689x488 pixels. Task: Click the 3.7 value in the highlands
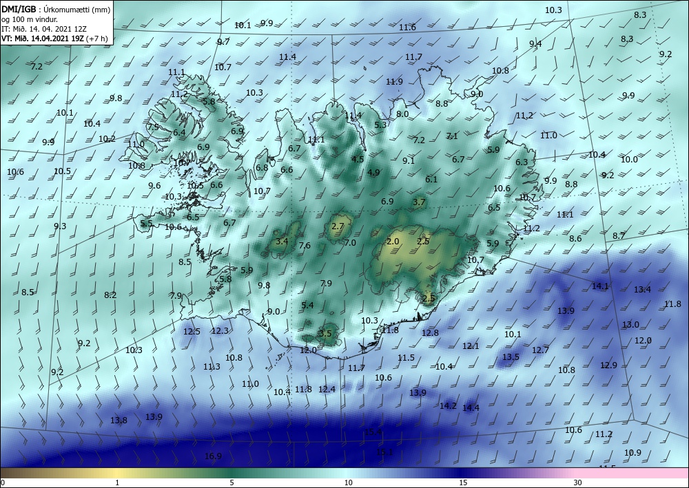tap(419, 202)
